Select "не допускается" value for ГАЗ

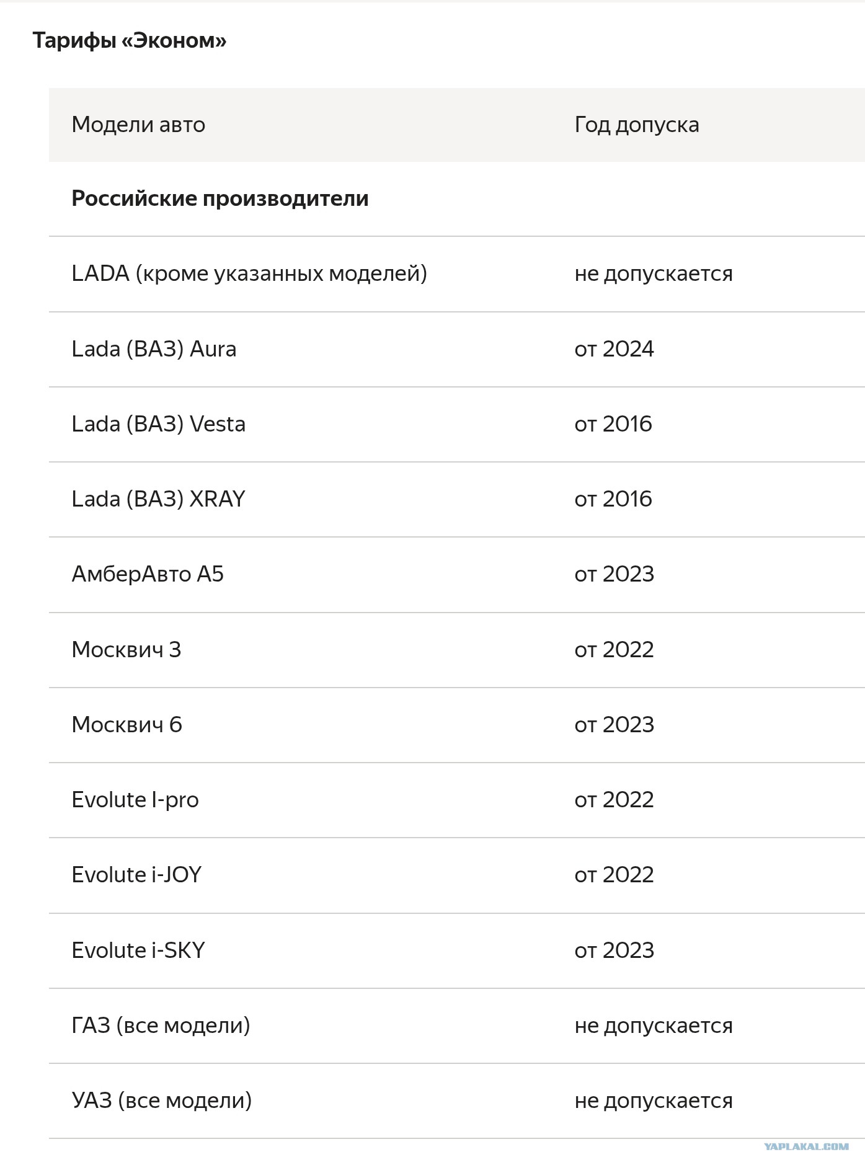(654, 1026)
